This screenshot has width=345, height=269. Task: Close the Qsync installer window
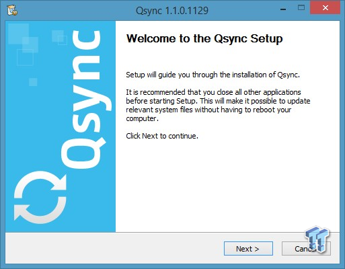[x=325, y=8]
